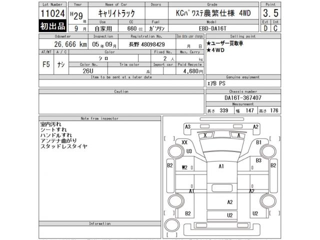This screenshot has width=320, height=240.
Task: Select color number 26U
Action: (88, 71)
